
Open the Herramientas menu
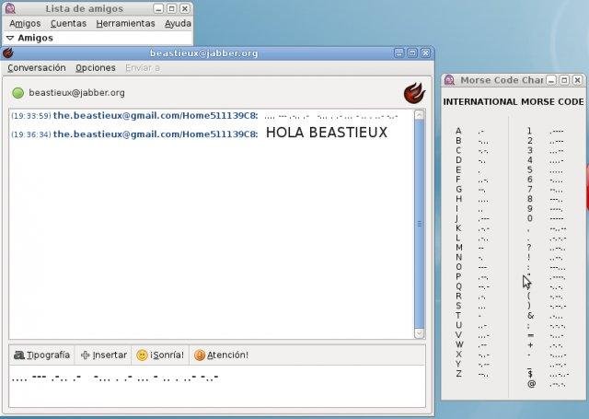[x=125, y=23]
